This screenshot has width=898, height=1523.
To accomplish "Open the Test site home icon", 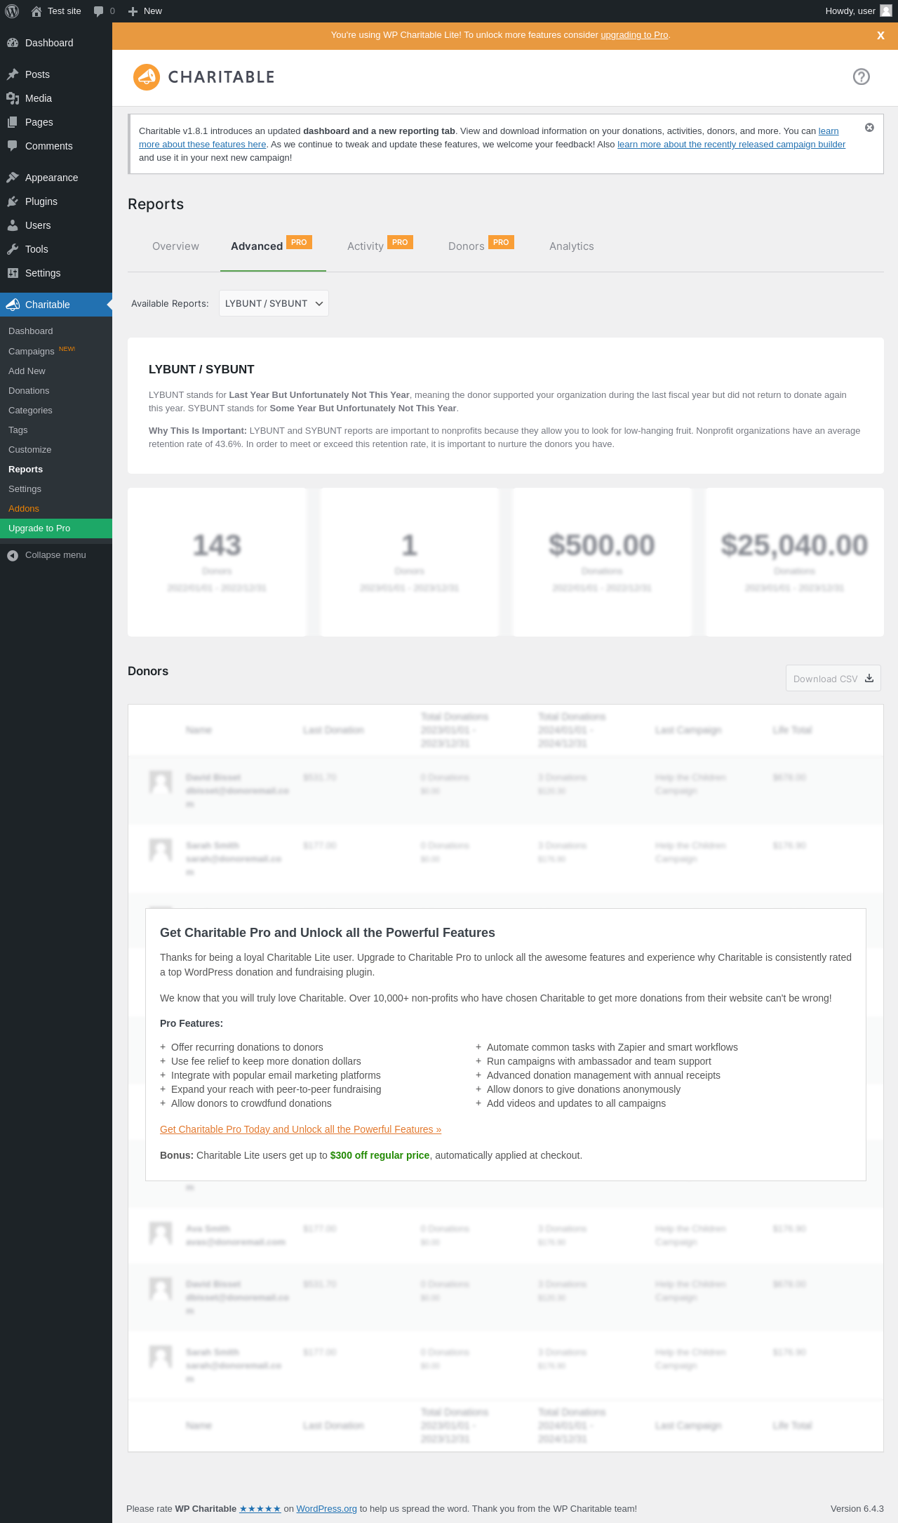I will point(36,11).
